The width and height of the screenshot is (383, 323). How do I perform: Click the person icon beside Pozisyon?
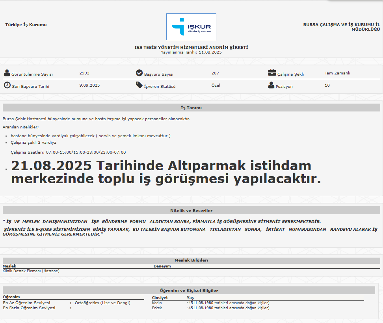point(271,85)
